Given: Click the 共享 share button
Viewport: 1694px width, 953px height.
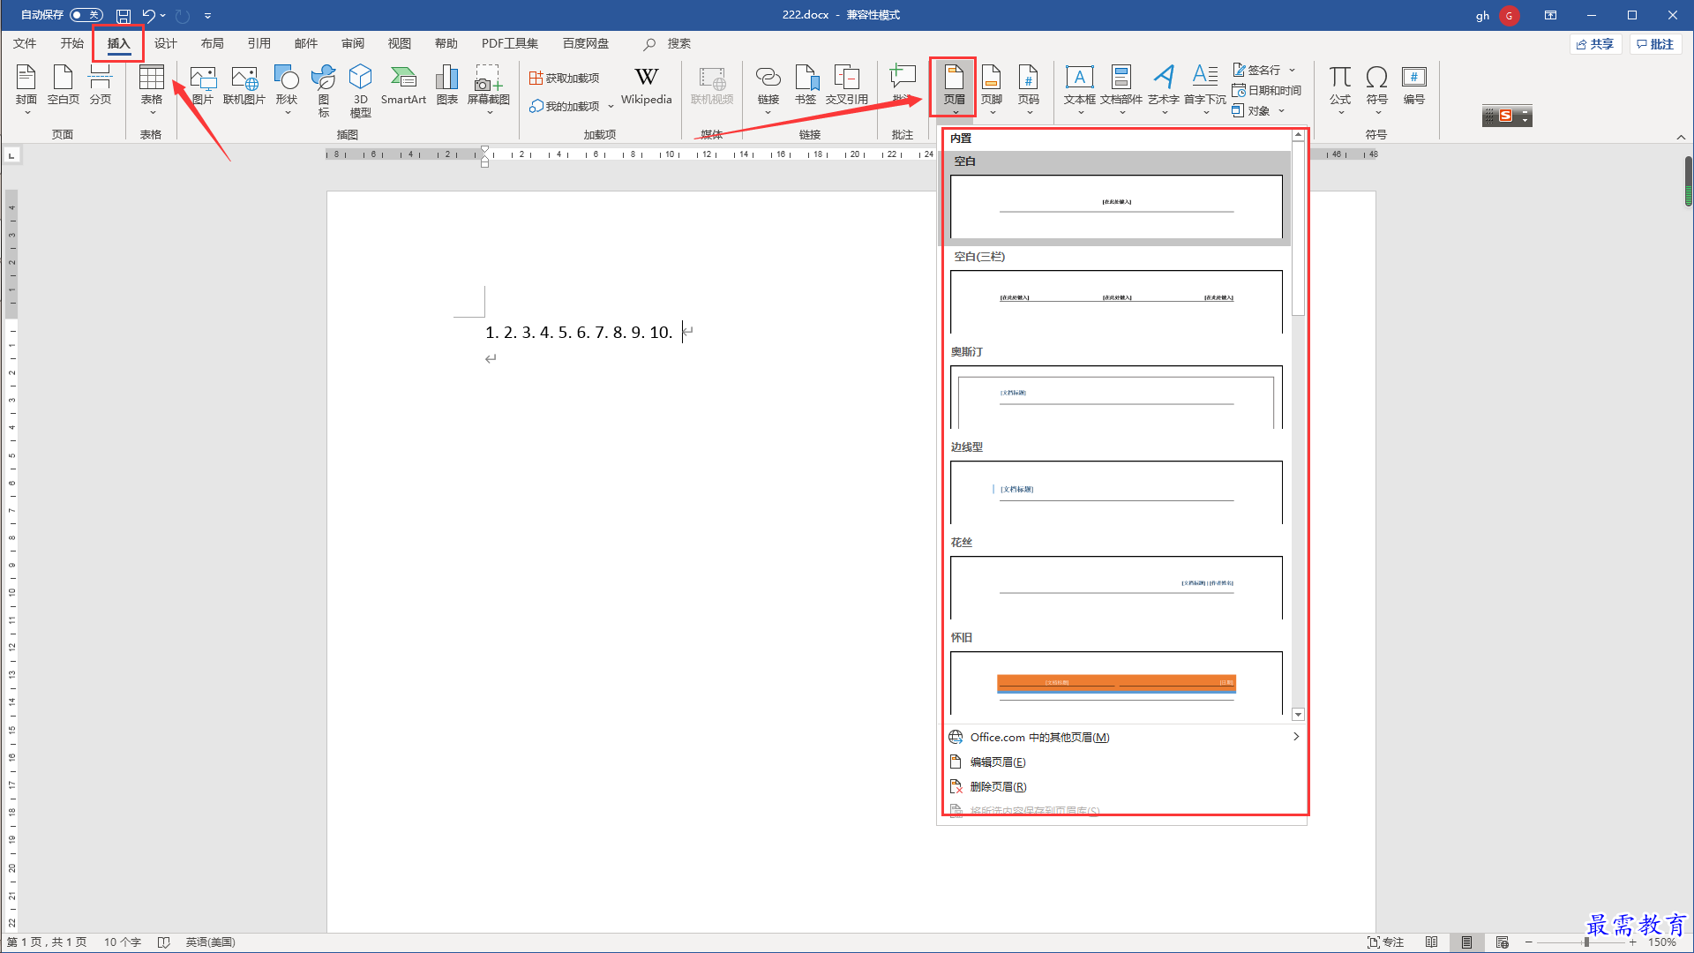Looking at the screenshot, I should point(1595,44).
